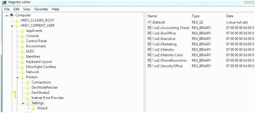Select the HKEY_CLASSES_ROOT folder icon
This screenshot has width=255, height=113.
tap(17, 20)
